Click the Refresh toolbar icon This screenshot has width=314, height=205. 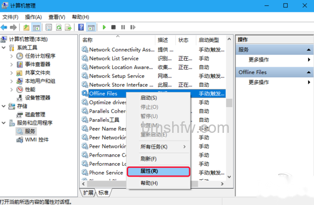[x=59, y=27]
